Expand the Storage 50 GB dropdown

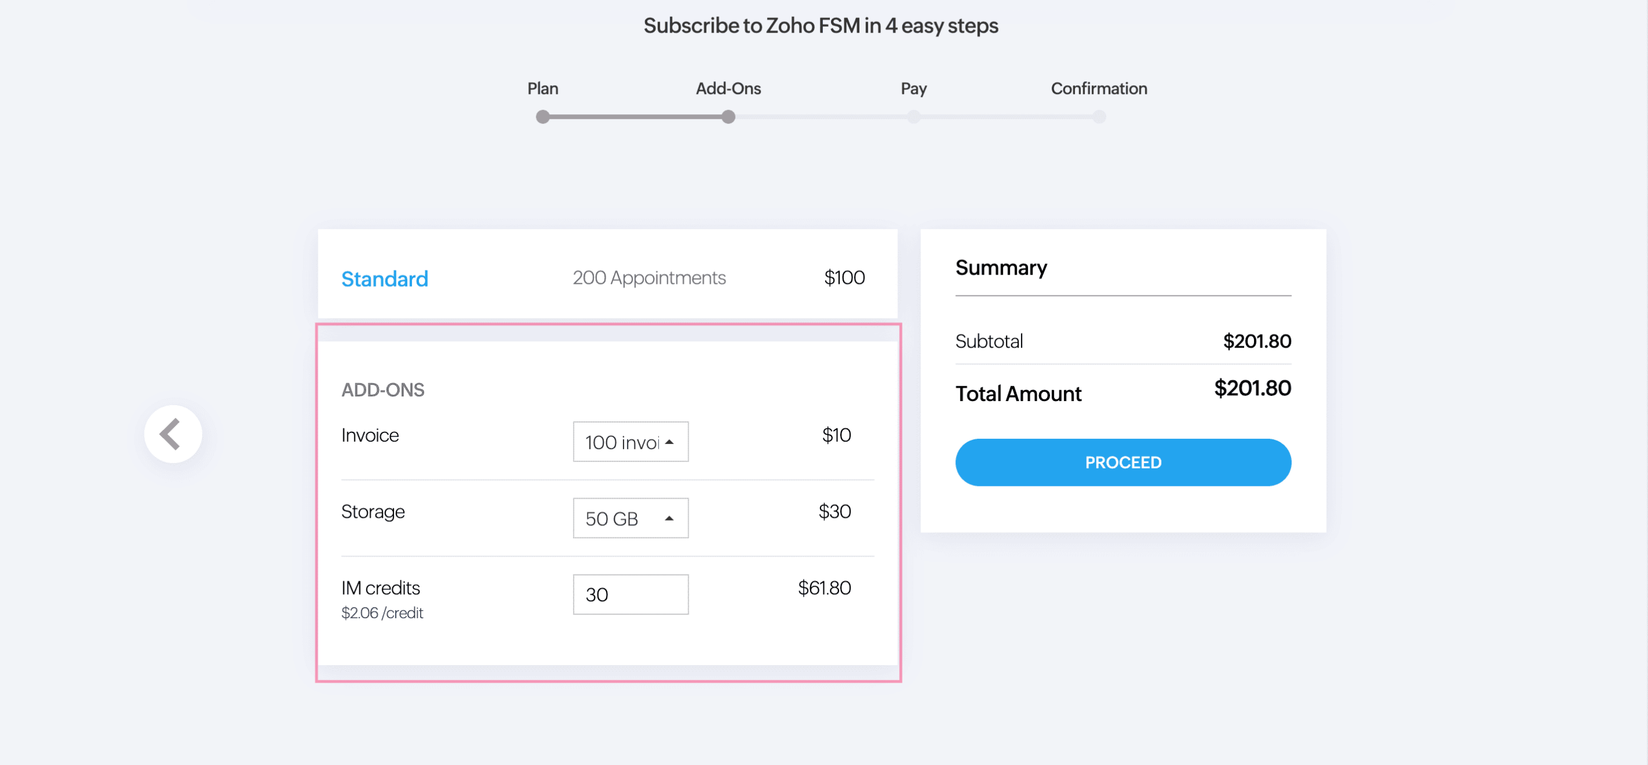click(629, 518)
